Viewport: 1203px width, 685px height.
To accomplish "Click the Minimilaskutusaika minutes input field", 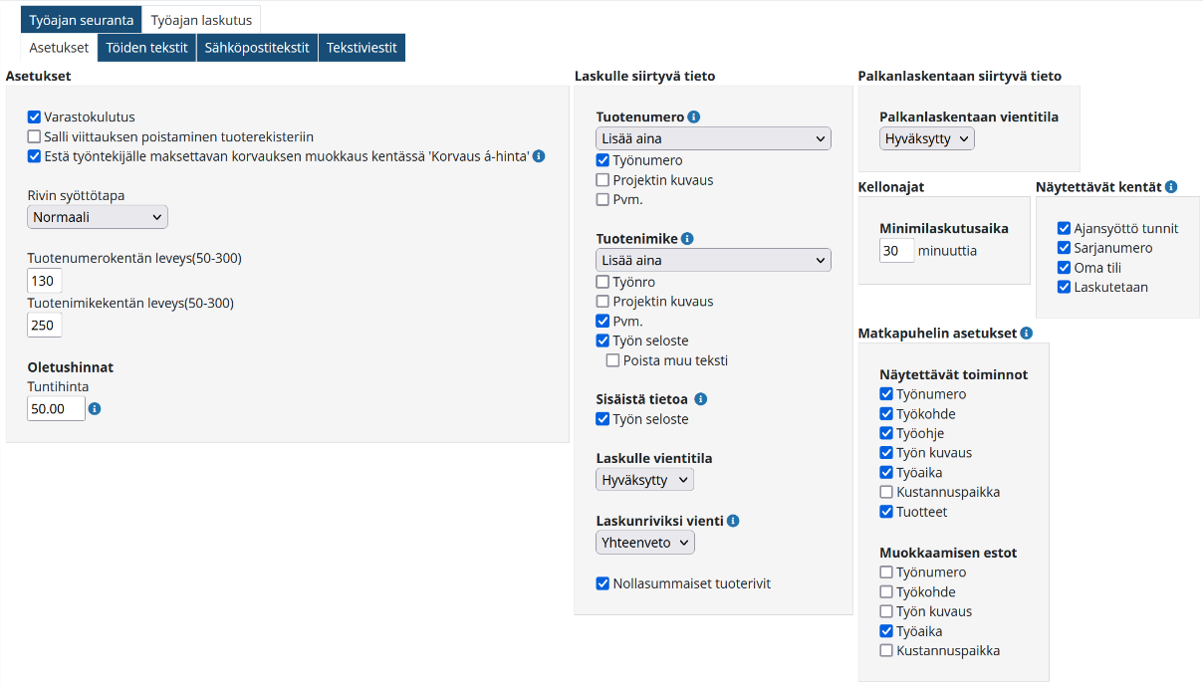I will pos(896,251).
